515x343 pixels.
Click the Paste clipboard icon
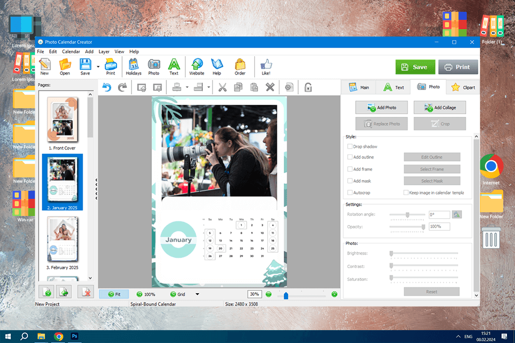click(254, 87)
